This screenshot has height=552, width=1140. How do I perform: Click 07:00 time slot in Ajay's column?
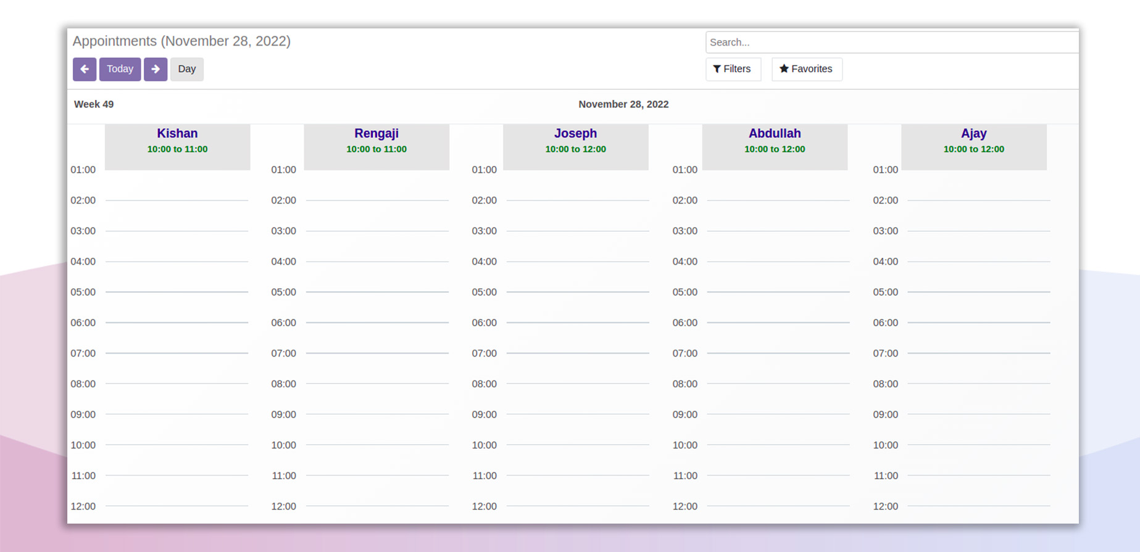click(x=979, y=368)
